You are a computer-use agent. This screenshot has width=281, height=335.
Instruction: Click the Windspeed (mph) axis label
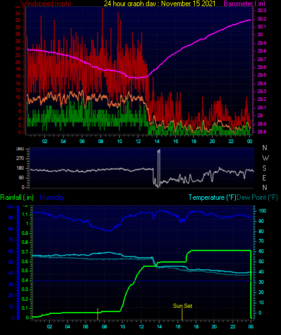tap(46, 3)
